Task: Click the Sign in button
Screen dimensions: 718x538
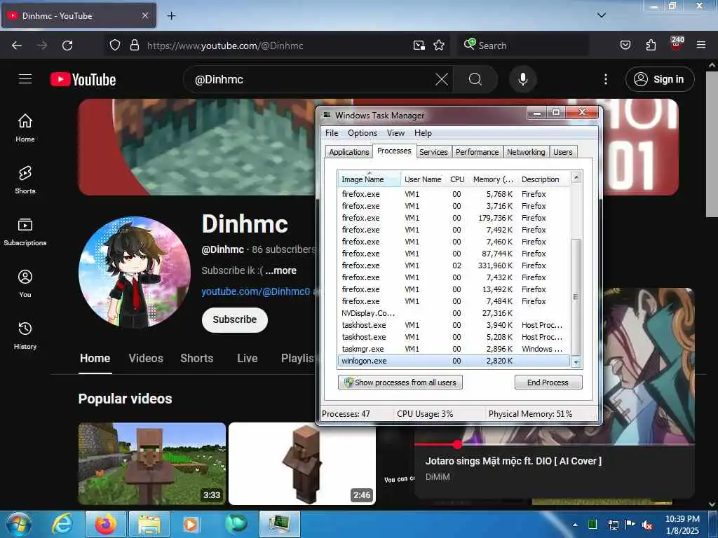Action: [x=659, y=79]
